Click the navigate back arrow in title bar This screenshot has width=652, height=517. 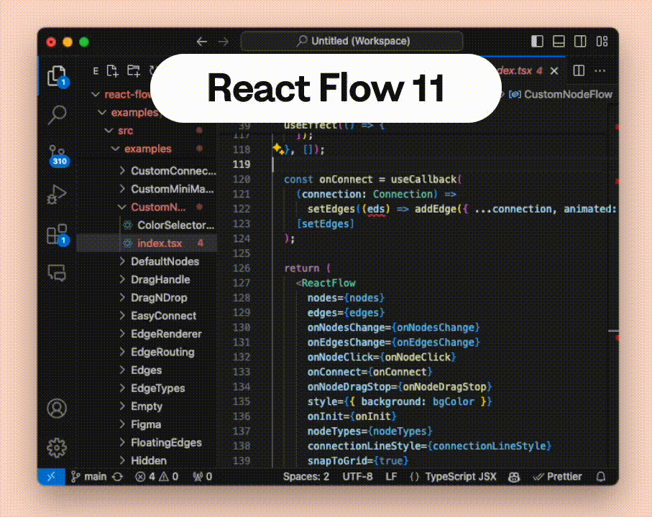pos(202,42)
